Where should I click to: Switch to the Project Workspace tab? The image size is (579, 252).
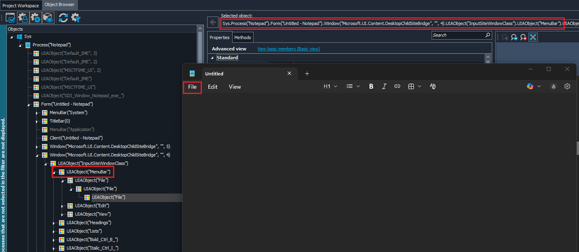21,6
